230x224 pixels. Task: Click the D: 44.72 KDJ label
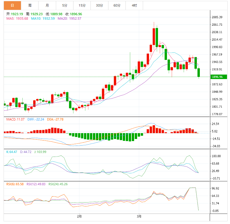tap(26, 152)
